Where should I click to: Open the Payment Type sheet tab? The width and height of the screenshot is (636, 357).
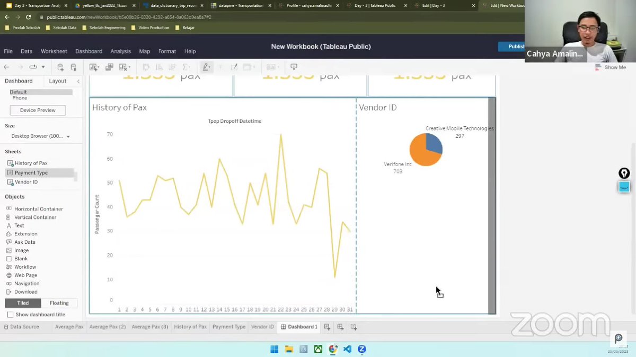[229, 327]
